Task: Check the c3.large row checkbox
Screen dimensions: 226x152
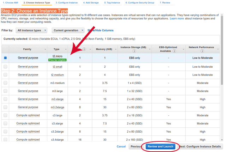Action: pyautogui.click(x=5, y=115)
